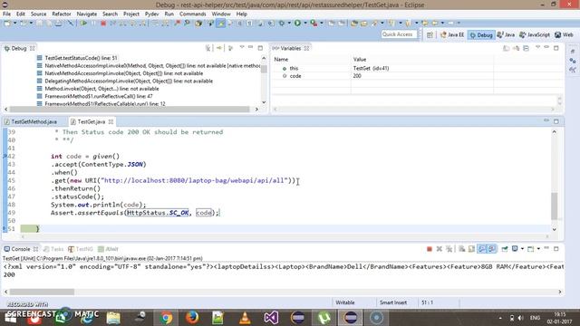This screenshot has height=326, width=580.
Task: Show logical structure in Variables view
Action: pos(516,48)
